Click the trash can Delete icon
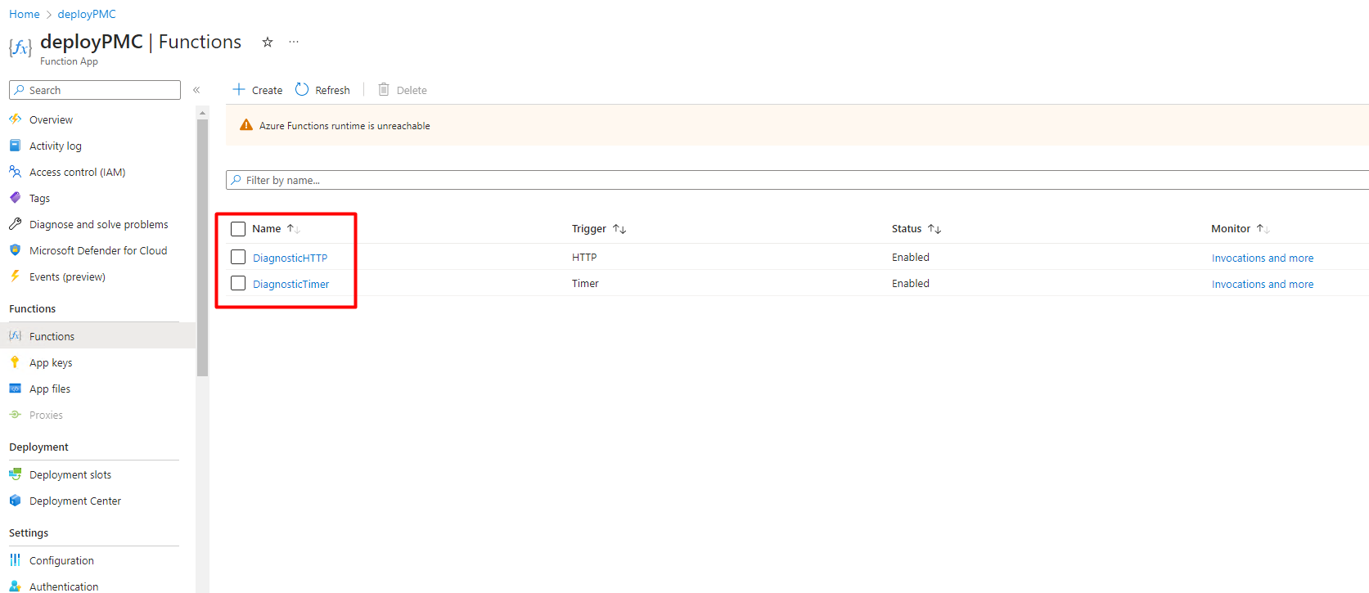The height and width of the screenshot is (593, 1369). (384, 89)
